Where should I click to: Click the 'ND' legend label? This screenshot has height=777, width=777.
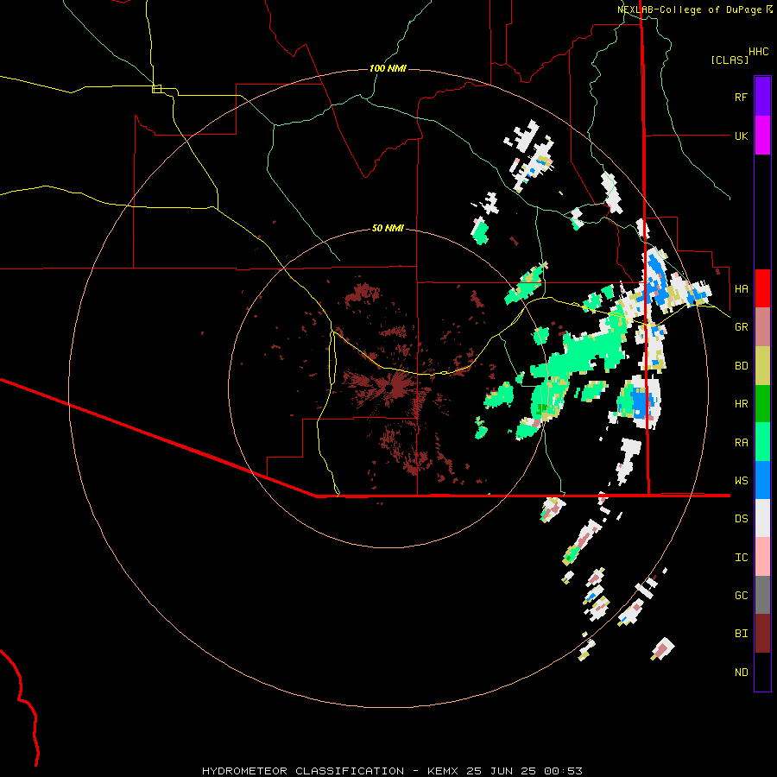741,673
